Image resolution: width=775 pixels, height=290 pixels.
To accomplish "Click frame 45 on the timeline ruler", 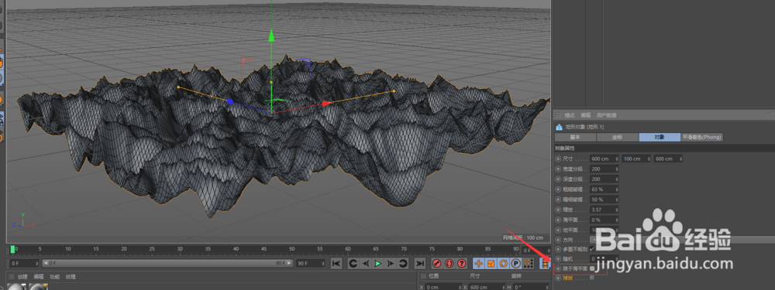I will tap(264, 250).
